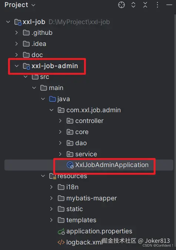Collapse the xxl-job-admin module
The height and width of the screenshot is (250, 176).
pyautogui.click(x=17, y=66)
